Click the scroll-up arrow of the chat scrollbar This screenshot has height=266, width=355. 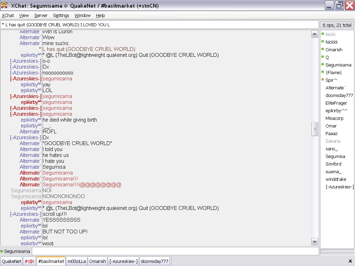pyautogui.click(x=315, y=34)
